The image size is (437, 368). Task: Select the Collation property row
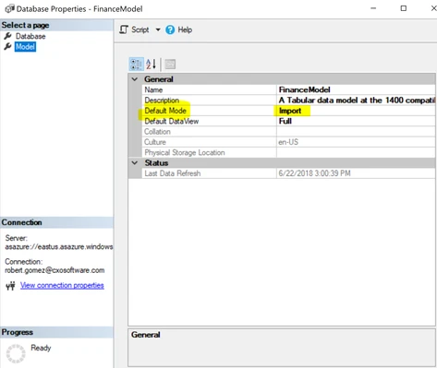tap(288, 132)
